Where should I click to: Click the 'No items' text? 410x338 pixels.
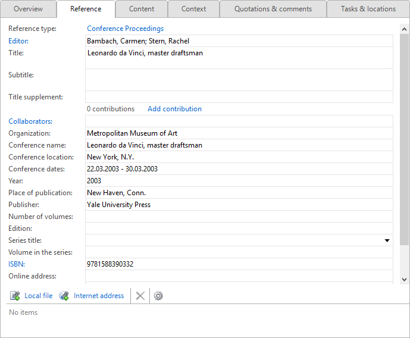(x=23, y=312)
